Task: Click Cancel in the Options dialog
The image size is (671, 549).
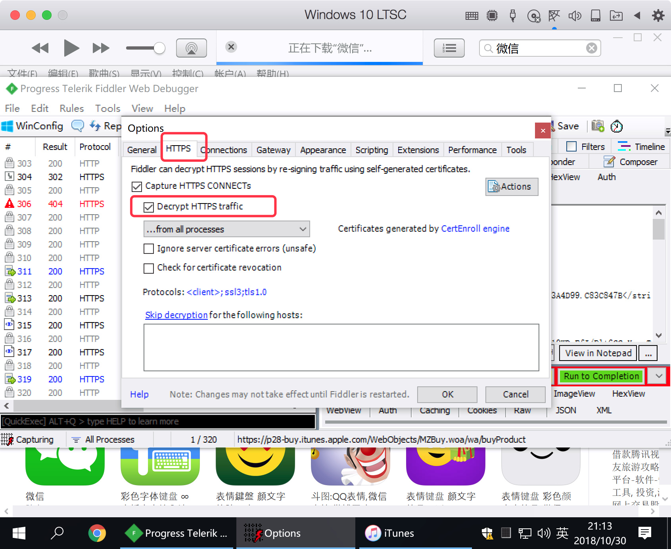Action: (x=516, y=394)
